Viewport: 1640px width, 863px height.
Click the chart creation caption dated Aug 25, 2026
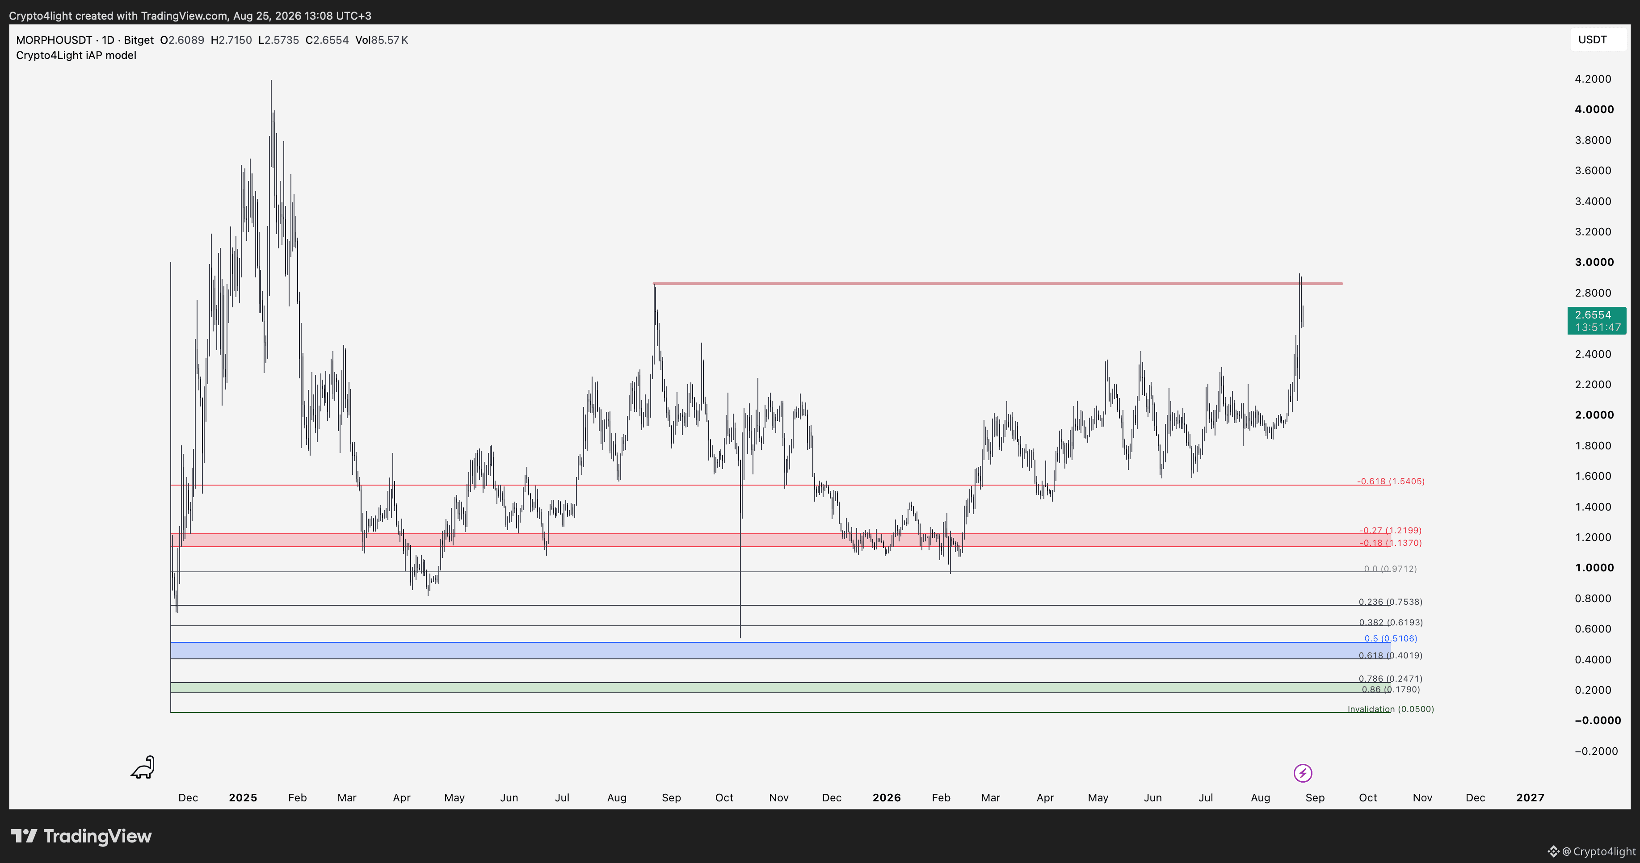[190, 15]
